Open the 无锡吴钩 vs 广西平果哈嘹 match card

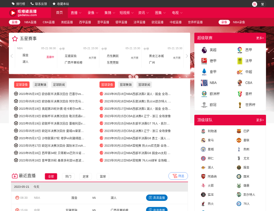(x=78, y=56)
